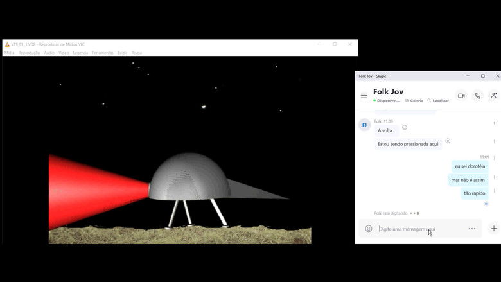Open the Ferramentas menu in VLC
The height and width of the screenshot is (282, 501).
click(102, 53)
